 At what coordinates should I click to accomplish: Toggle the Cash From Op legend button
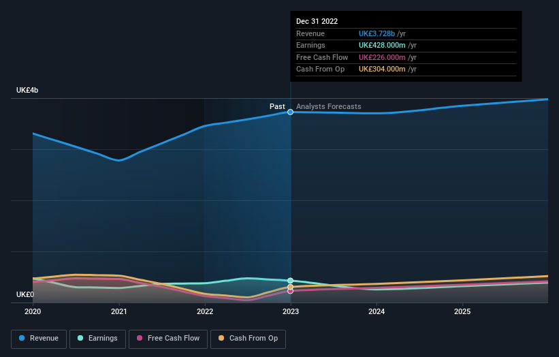point(248,339)
